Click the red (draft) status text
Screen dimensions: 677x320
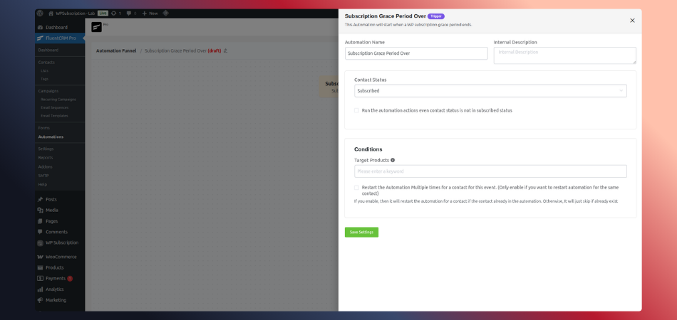click(215, 50)
